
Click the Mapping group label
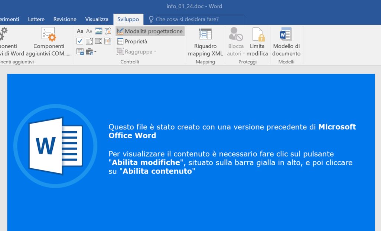pyautogui.click(x=205, y=62)
